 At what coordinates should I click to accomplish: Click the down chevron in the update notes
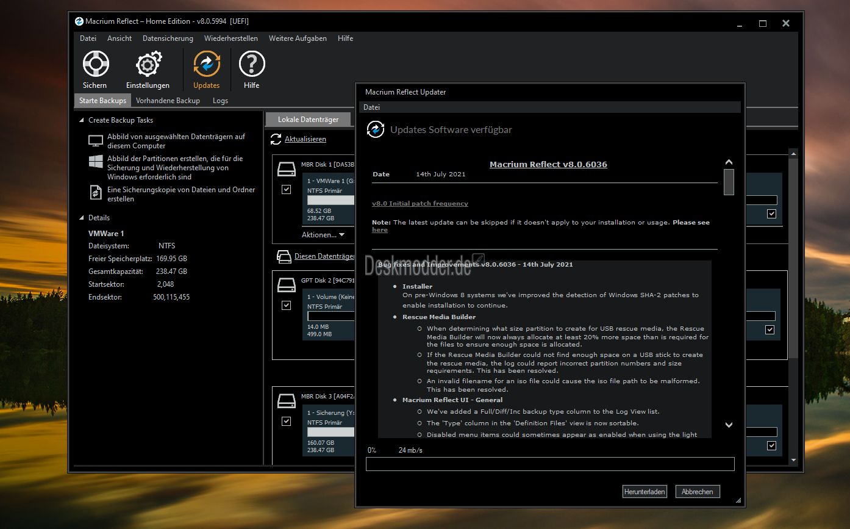click(x=729, y=425)
